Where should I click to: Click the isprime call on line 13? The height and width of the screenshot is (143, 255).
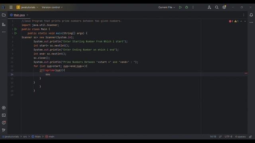click(x=49, y=70)
